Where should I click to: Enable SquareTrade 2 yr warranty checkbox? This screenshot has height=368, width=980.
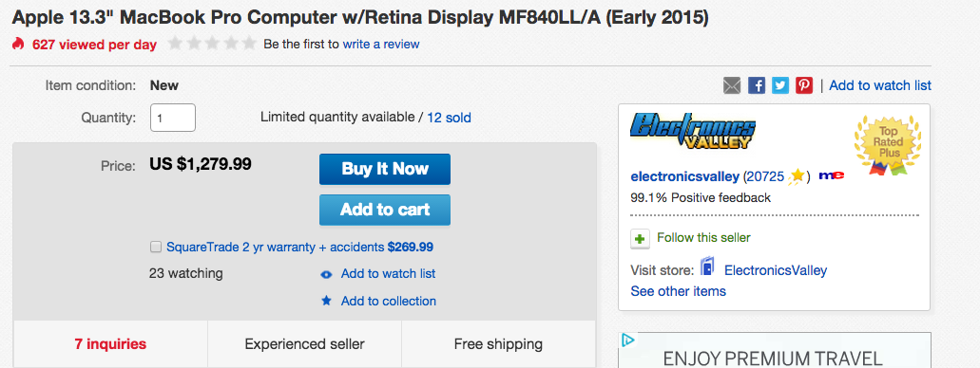[x=156, y=247]
